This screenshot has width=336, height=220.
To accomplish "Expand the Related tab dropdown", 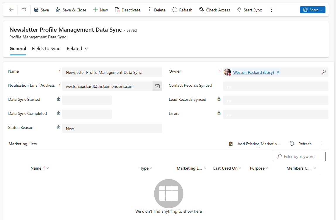I will click(x=77, y=49).
